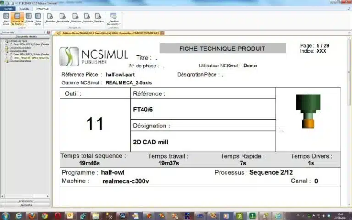This screenshot has height=220, width=352.
Task: Go to Précédente page
Action: point(63,17)
